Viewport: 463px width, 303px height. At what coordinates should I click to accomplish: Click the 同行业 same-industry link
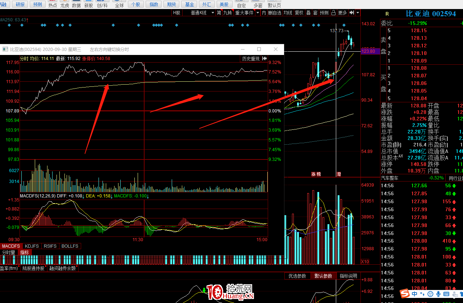coord(455,178)
